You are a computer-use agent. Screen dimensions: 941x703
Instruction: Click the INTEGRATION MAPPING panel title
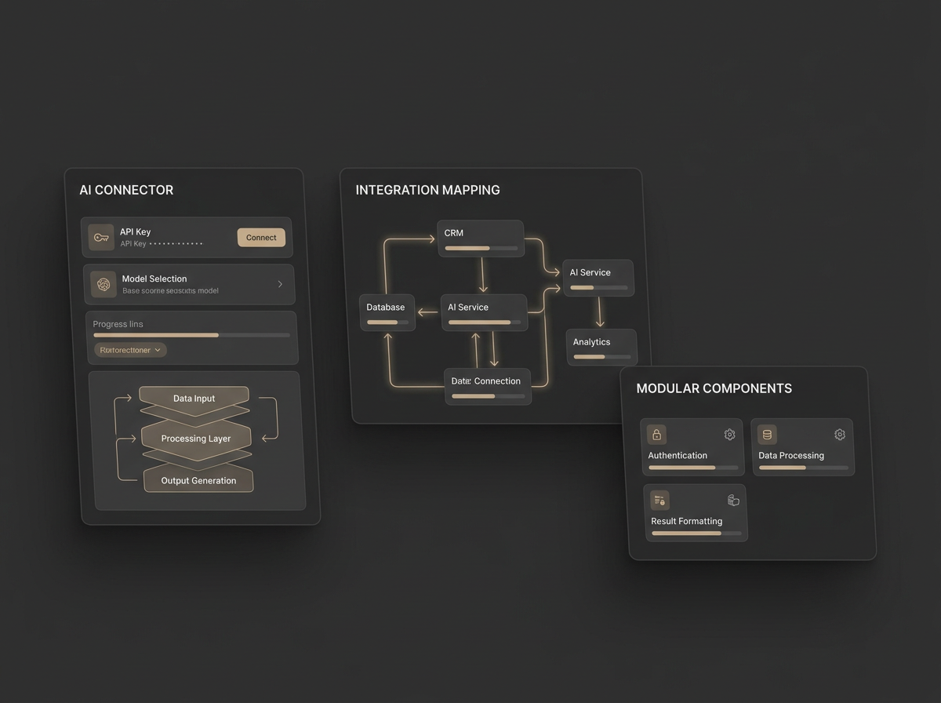[427, 190]
